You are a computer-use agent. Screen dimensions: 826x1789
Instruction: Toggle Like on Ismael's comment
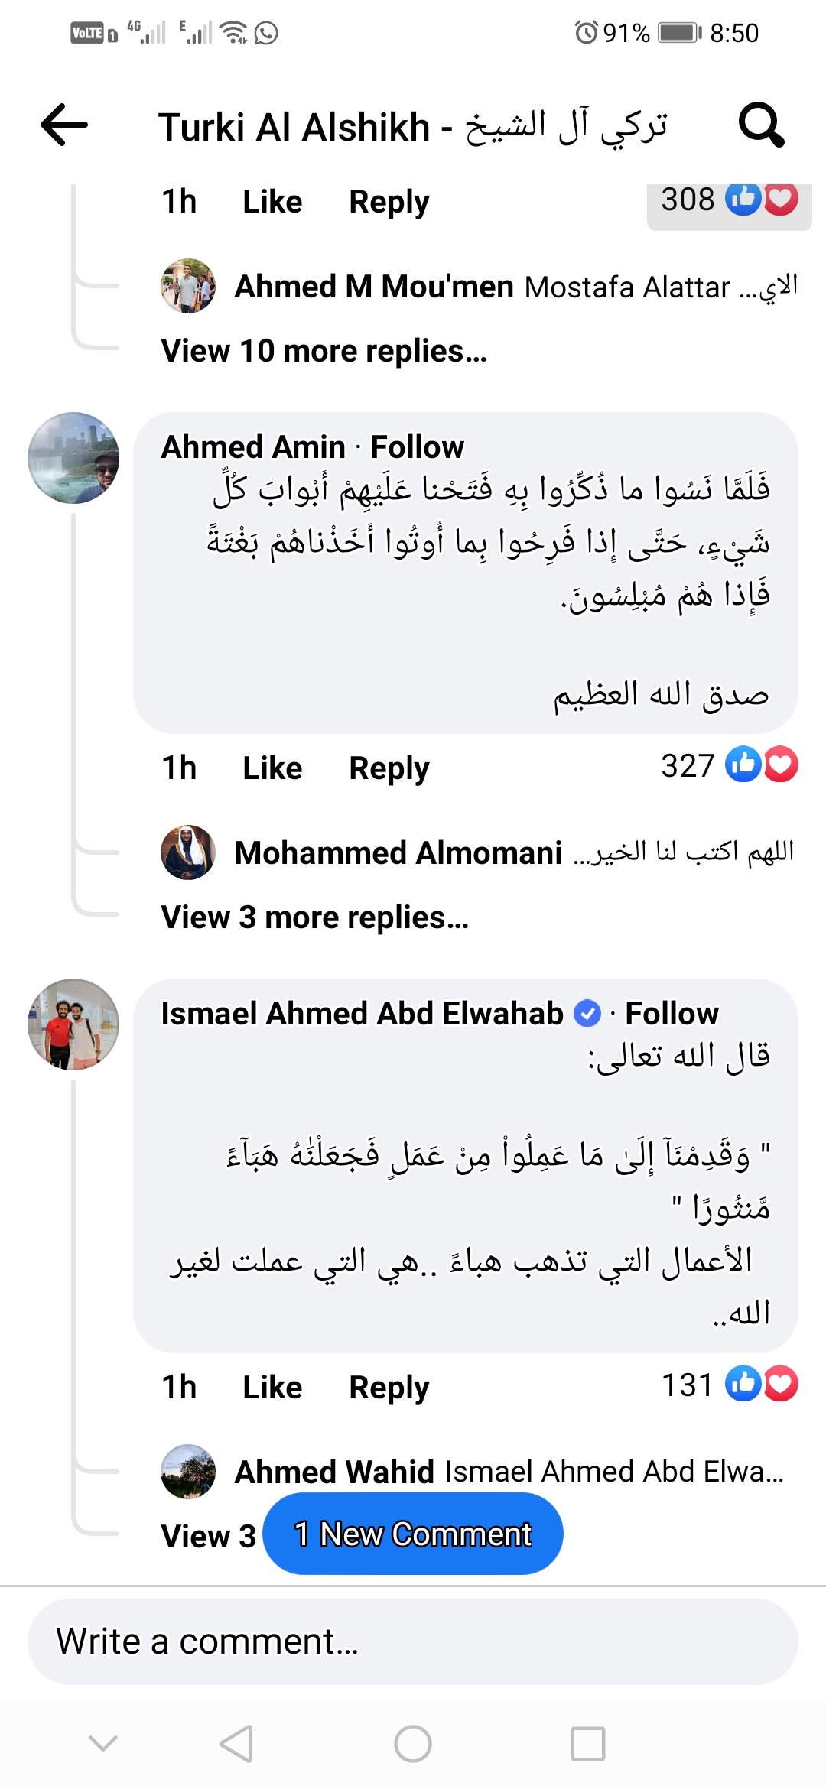pyautogui.click(x=272, y=1386)
